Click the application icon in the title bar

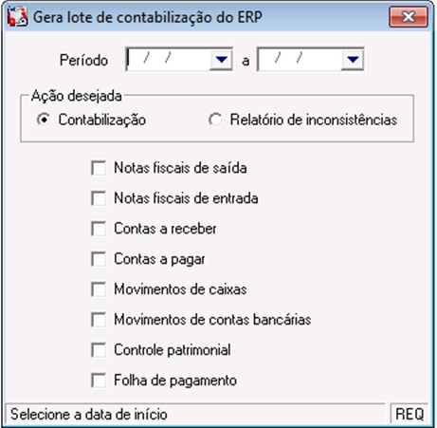[x=18, y=17]
